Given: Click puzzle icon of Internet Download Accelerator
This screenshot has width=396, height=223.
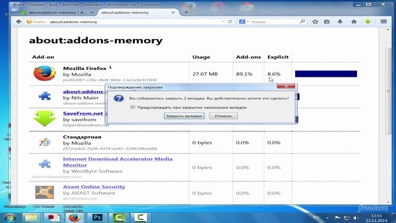Looking at the screenshot, I should click(x=45, y=164).
